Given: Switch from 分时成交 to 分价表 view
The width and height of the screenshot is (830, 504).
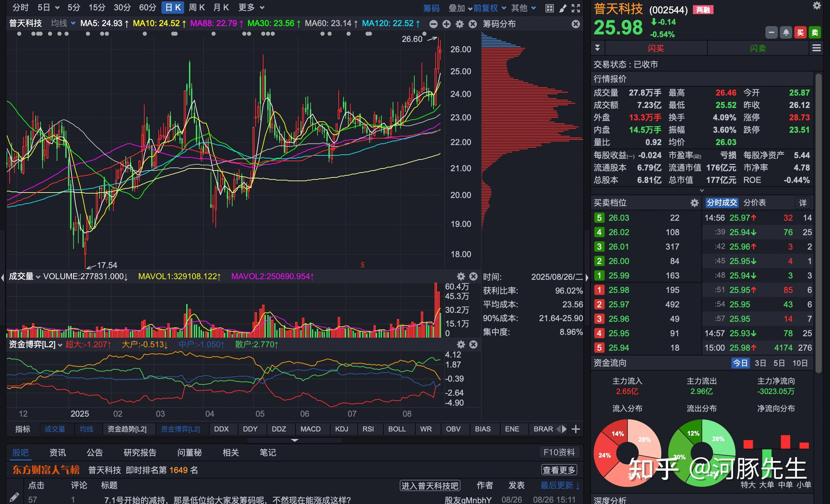Looking at the screenshot, I should click(x=754, y=202).
